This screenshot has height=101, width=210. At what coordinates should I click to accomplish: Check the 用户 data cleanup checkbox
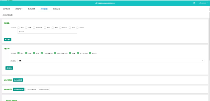click(18, 27)
